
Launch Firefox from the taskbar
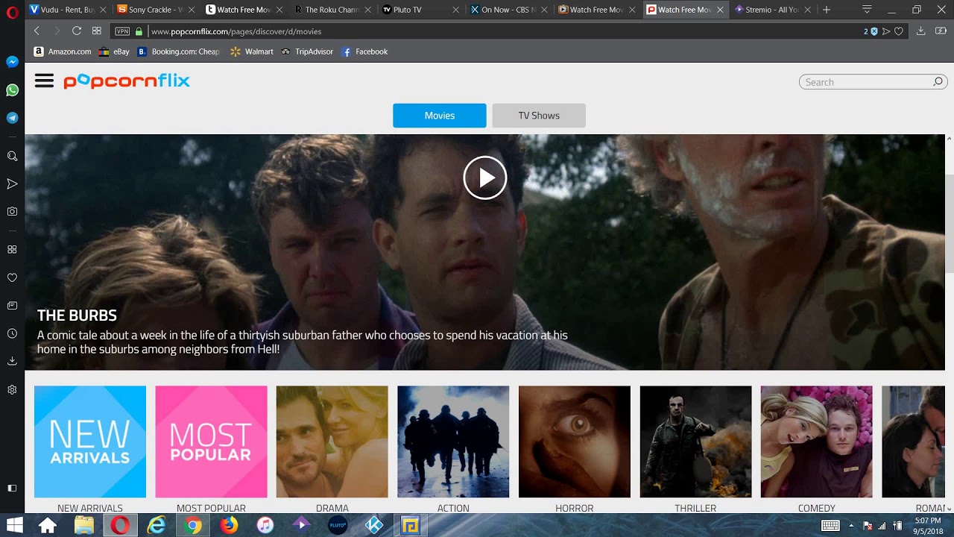pyautogui.click(x=229, y=525)
